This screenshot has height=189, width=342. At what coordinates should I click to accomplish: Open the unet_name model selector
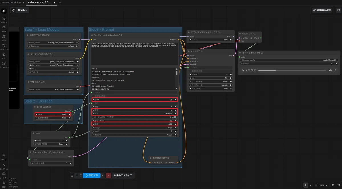pos(53,42)
